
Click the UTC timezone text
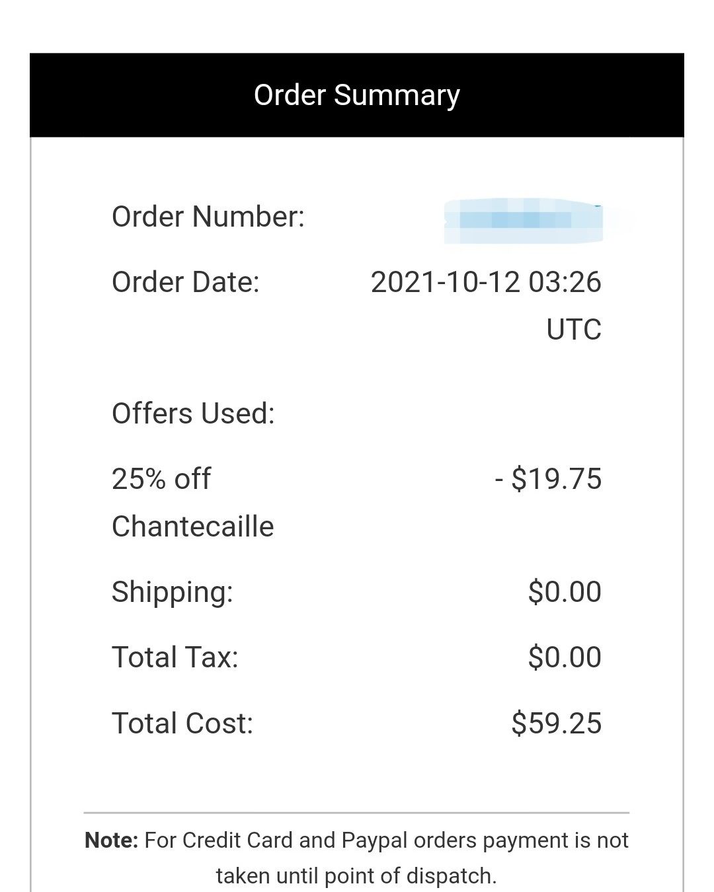(x=574, y=330)
